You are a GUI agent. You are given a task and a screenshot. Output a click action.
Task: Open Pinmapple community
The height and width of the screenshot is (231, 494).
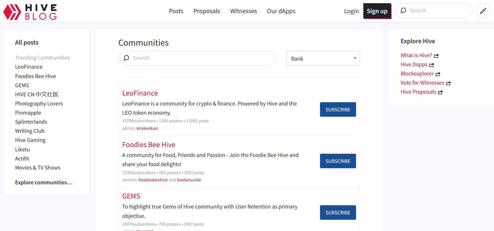[x=28, y=113]
